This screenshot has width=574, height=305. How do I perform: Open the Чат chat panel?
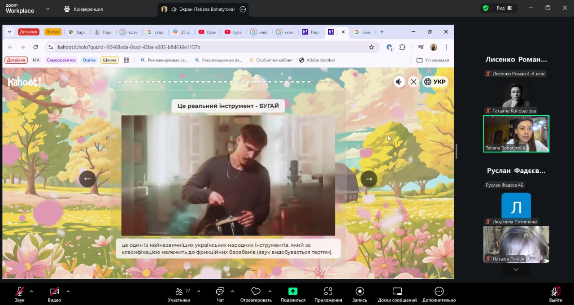(220, 291)
